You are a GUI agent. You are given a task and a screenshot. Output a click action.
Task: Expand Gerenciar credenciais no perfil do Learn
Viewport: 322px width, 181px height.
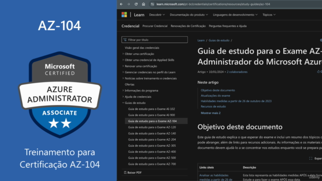[150, 72]
